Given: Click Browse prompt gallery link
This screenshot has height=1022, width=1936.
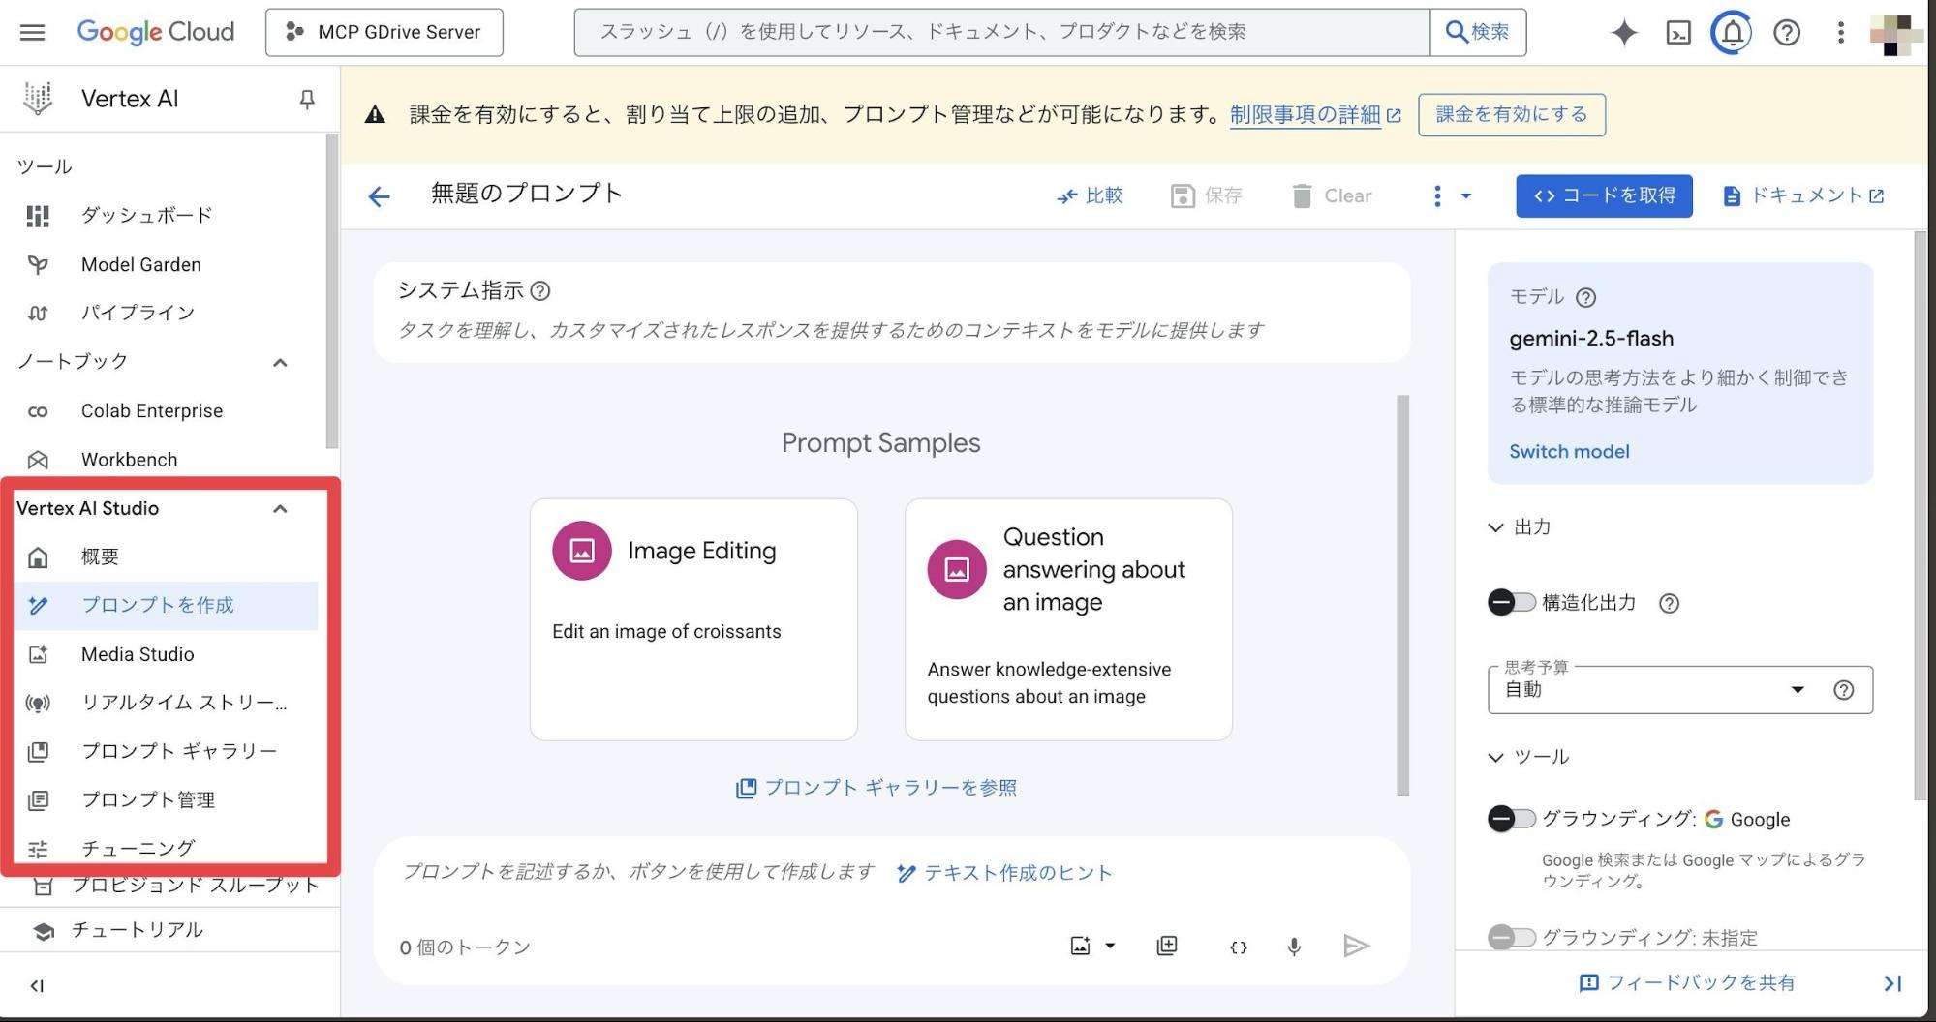Looking at the screenshot, I should click(876, 788).
